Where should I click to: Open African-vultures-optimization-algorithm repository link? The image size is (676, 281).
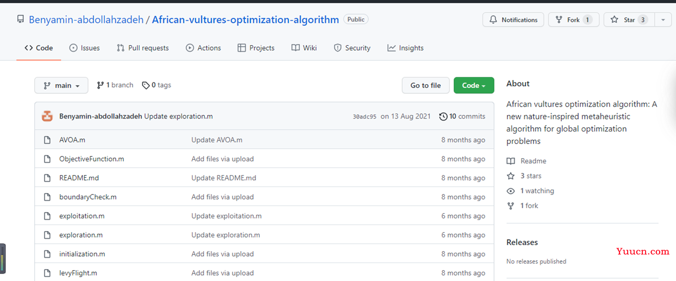[246, 20]
